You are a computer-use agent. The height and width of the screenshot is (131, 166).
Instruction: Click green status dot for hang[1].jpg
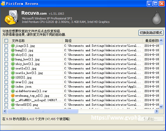pyautogui.click(x=13, y=50)
